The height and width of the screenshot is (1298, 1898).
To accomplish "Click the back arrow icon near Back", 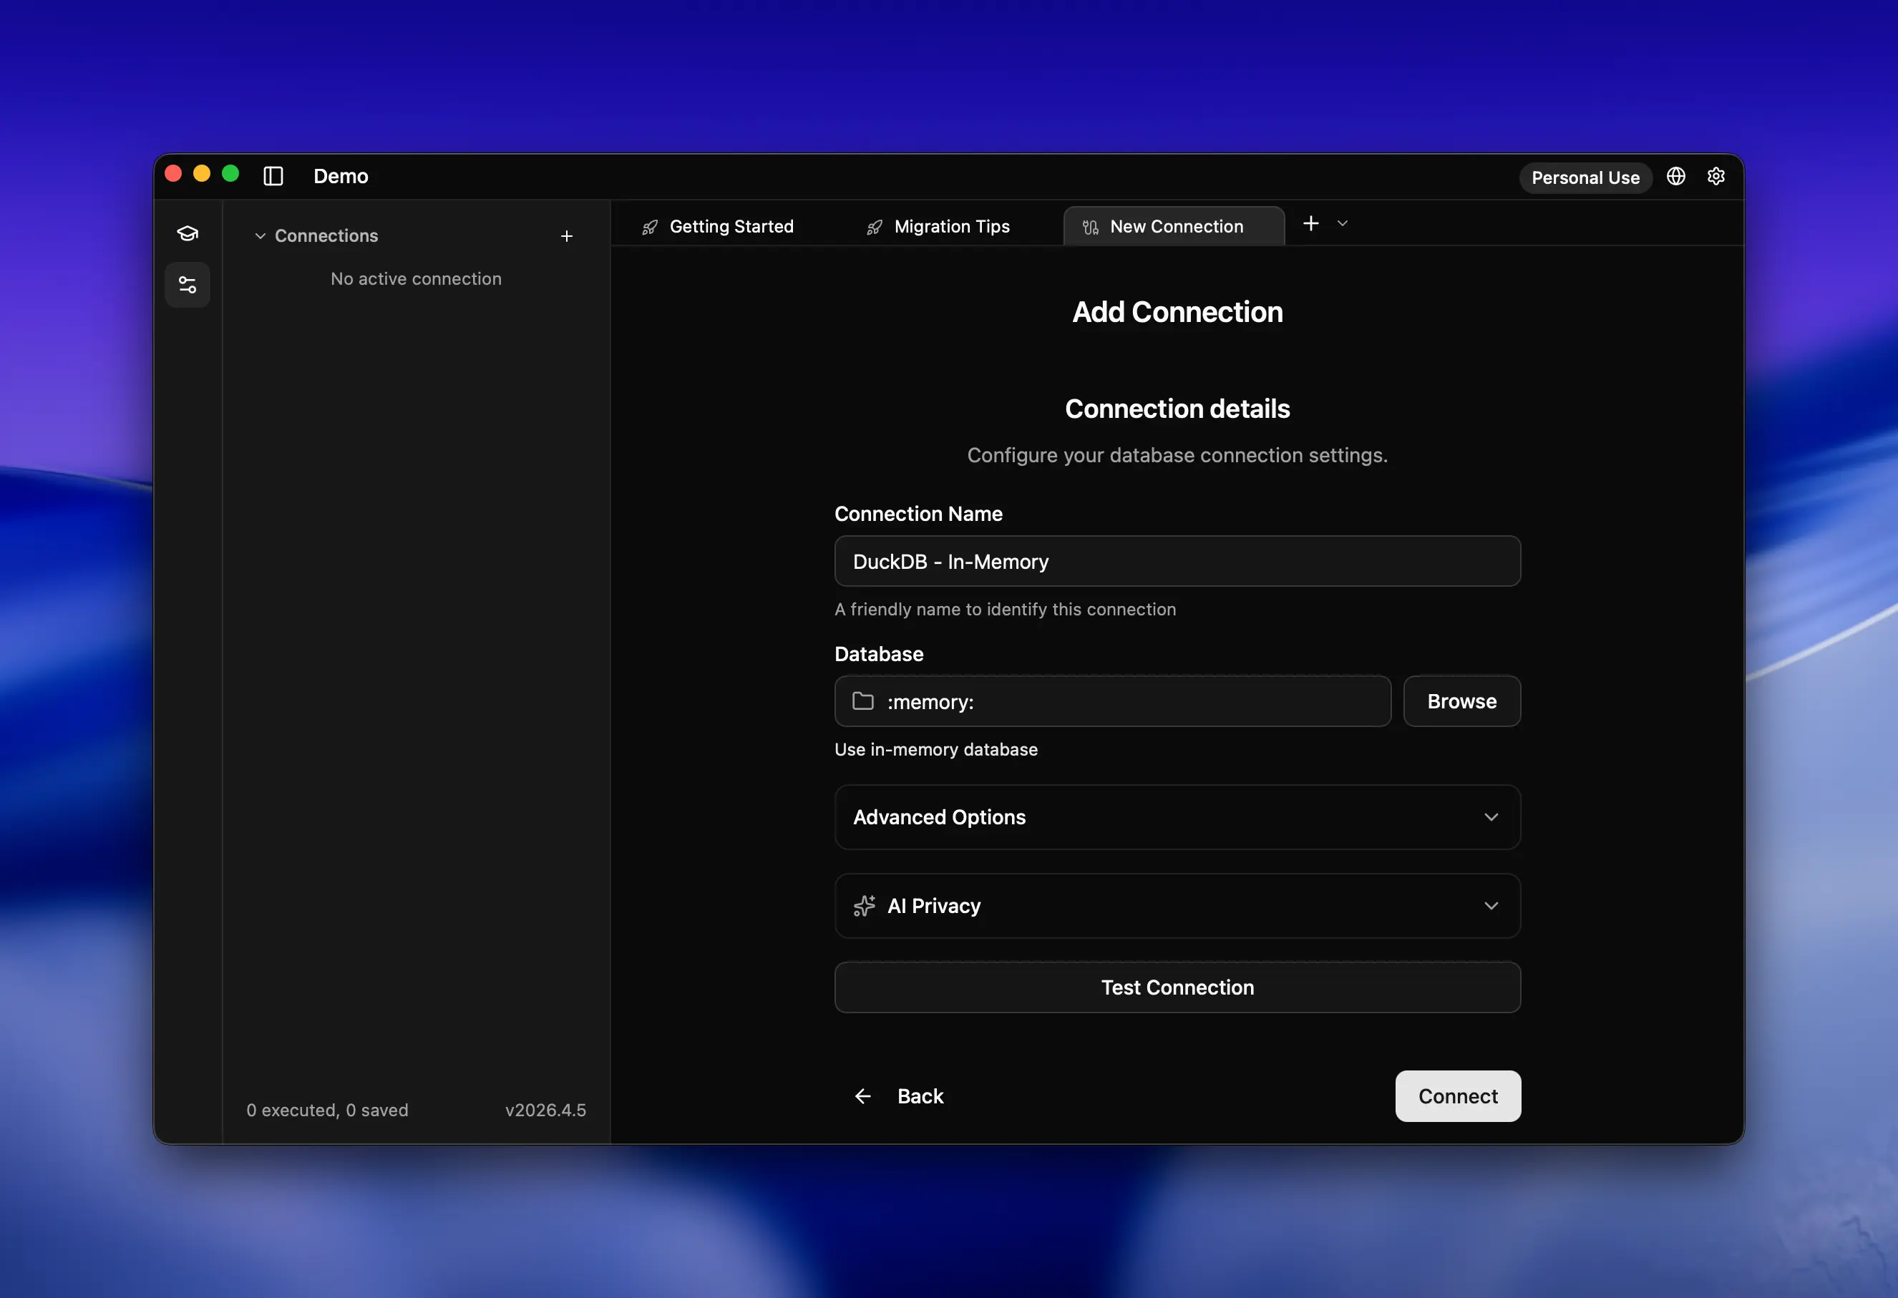I will [x=862, y=1096].
